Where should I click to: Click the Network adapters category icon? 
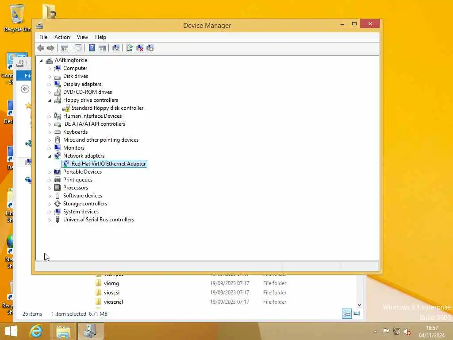click(58, 156)
